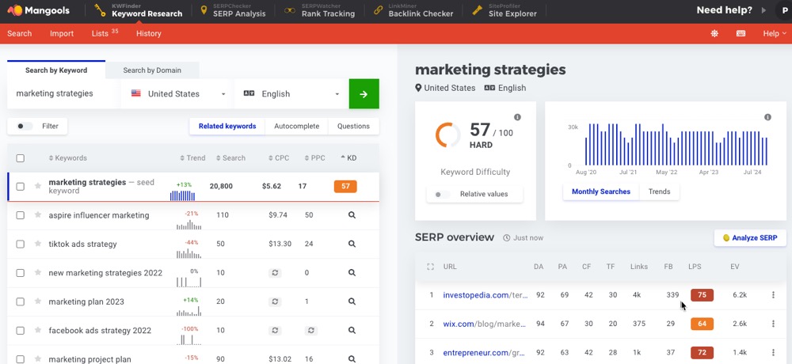Viewport: 792px width, 364px height.
Task: Open SERPChecker SERP Analysis tool
Action: tap(233, 10)
